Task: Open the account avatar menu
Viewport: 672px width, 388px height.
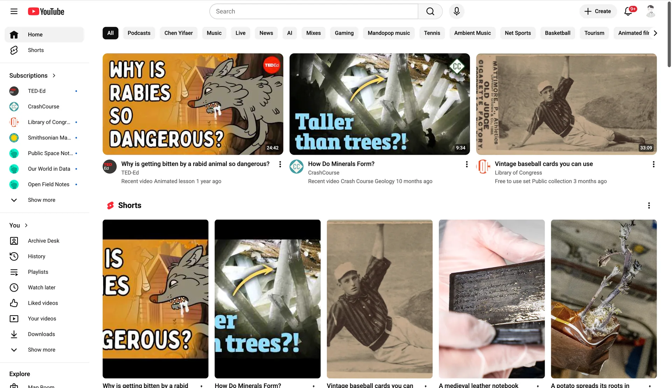Action: tap(650, 12)
